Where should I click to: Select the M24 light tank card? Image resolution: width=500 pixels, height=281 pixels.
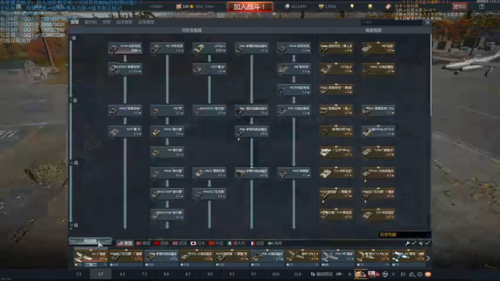click(x=125, y=131)
